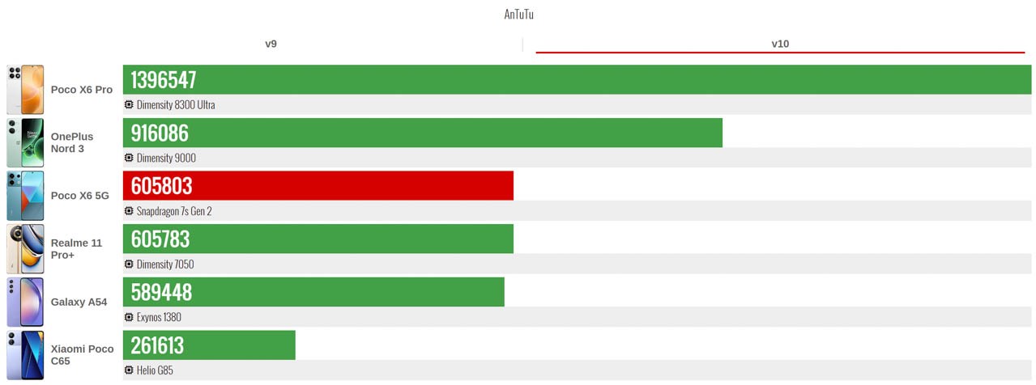Screen dimensions: 1036x385
Task: Click the Galaxy A54 phone thumbnail
Action: 25,302
